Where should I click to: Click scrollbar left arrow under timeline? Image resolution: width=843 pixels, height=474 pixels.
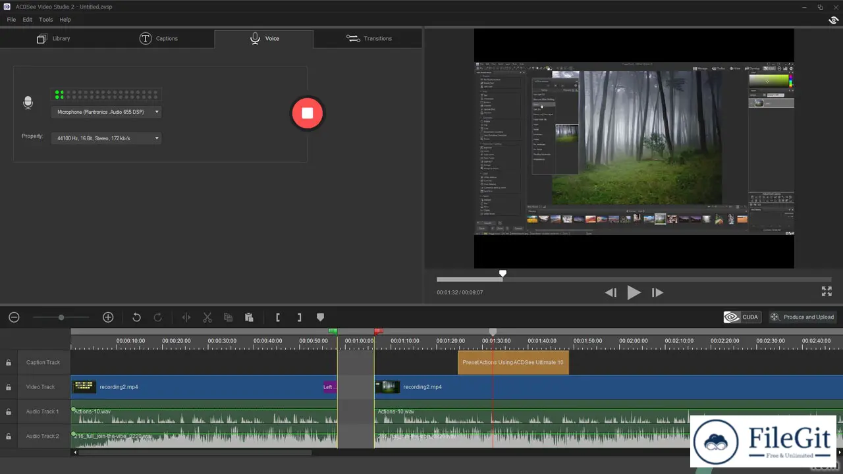point(75,452)
